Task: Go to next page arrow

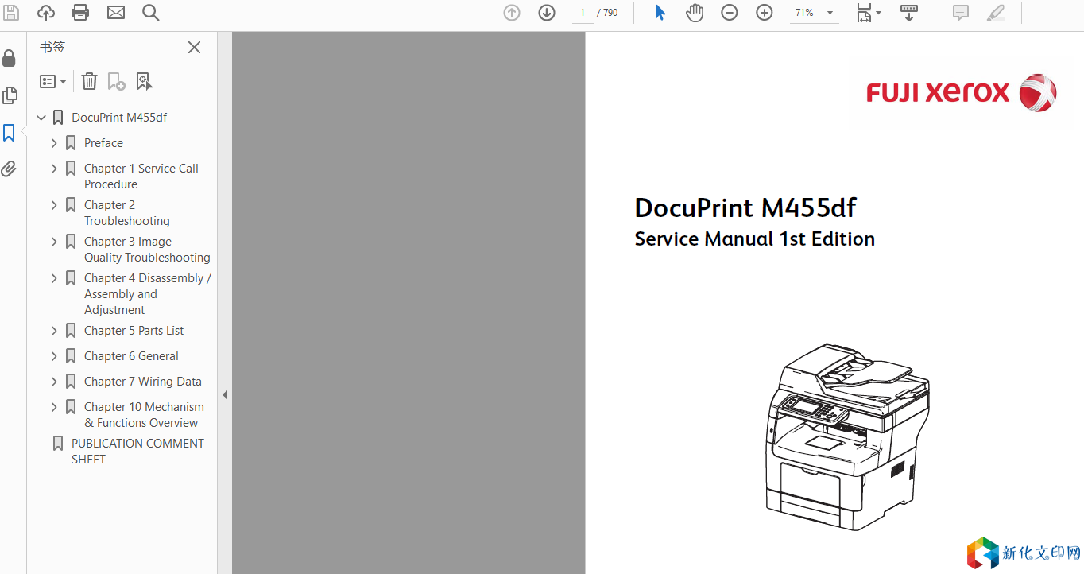Action: point(547,13)
